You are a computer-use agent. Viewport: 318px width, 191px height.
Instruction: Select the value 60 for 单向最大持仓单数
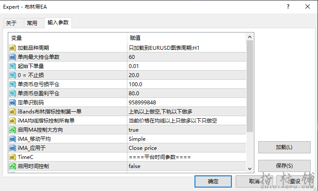(132, 57)
